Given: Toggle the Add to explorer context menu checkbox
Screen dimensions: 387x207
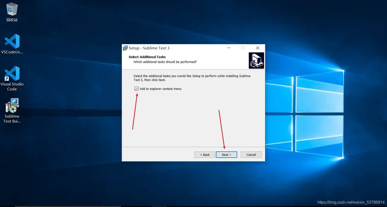Looking at the screenshot, I should (136, 89).
